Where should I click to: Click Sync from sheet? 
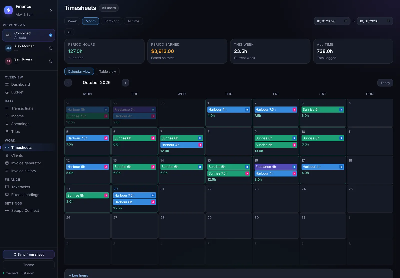29,254
